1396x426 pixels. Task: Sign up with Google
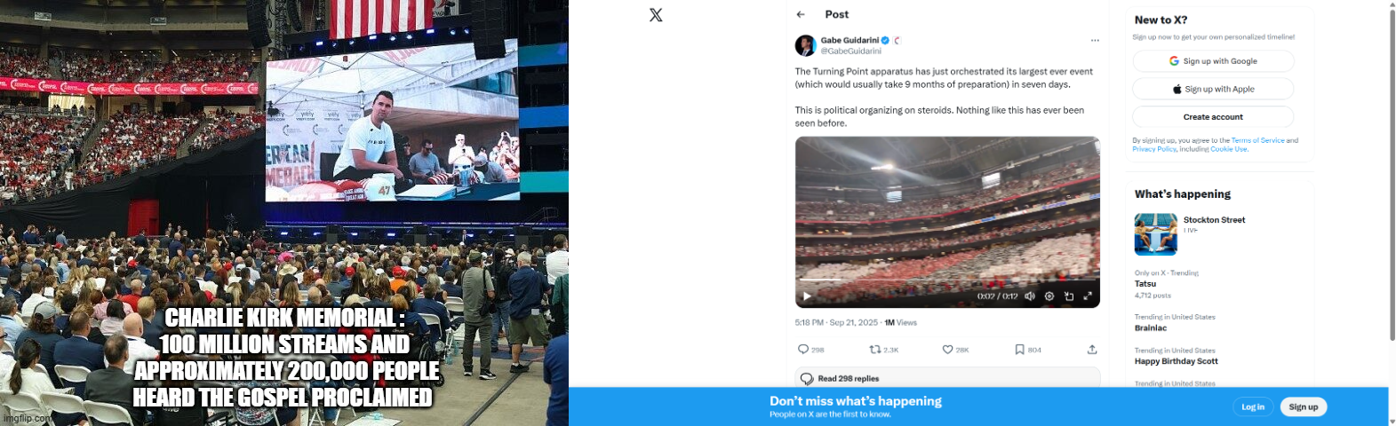coord(1213,61)
